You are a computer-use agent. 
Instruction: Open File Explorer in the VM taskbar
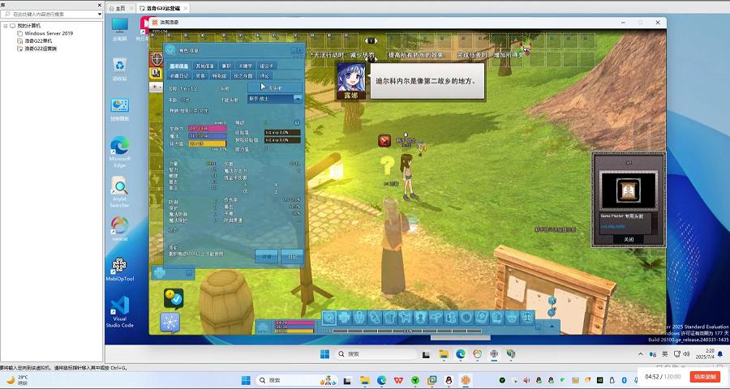(444, 354)
